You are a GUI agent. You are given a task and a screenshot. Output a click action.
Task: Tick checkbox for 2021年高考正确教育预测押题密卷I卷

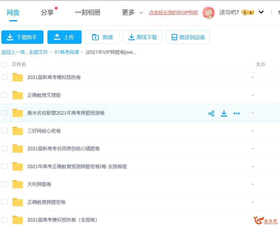(x=4, y=166)
